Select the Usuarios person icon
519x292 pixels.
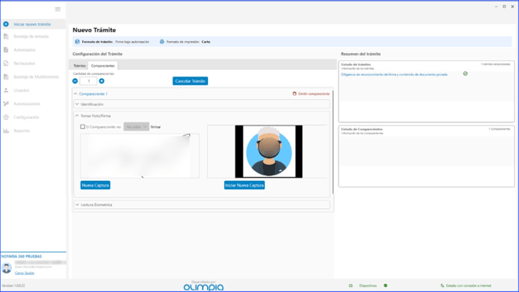(x=6, y=90)
